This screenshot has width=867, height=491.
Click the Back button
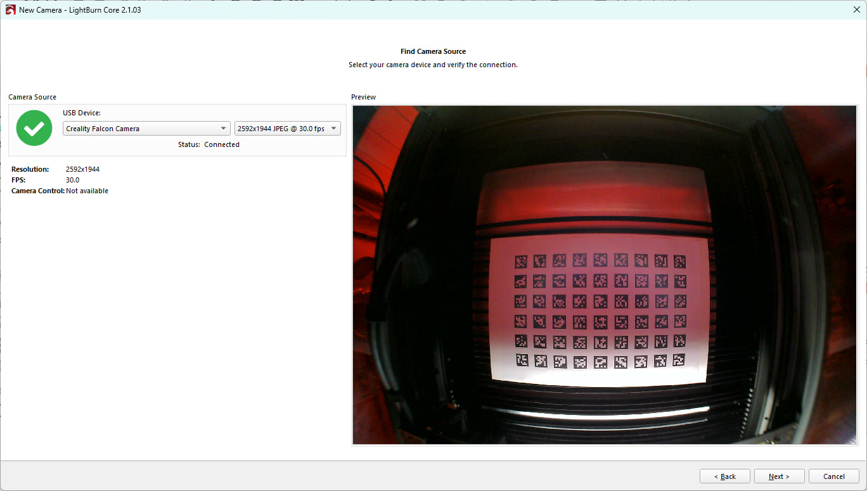click(x=725, y=476)
